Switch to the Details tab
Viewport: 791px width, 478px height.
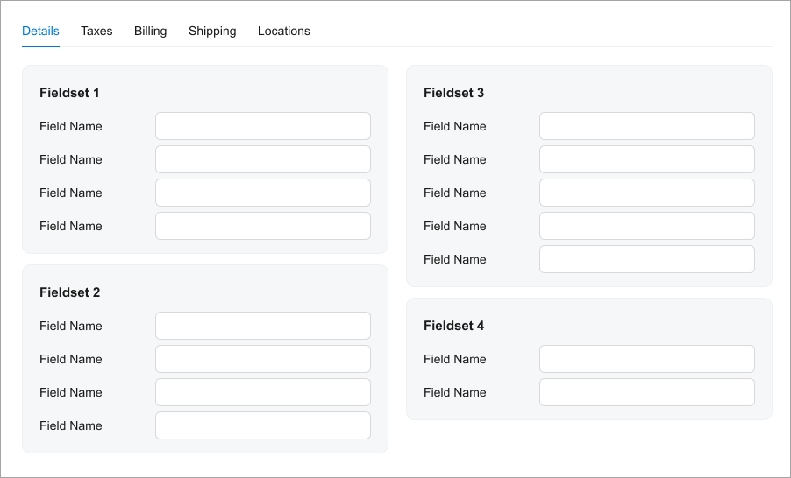(40, 32)
